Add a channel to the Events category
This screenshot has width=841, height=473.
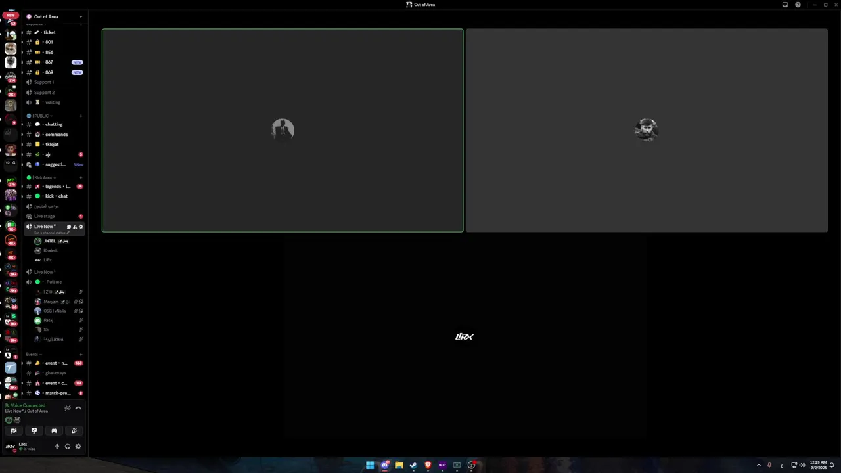coord(81,354)
